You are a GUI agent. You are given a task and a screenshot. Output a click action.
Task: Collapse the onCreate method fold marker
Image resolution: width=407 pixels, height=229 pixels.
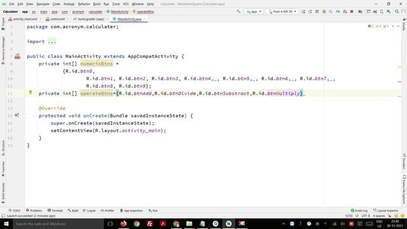tap(25, 116)
